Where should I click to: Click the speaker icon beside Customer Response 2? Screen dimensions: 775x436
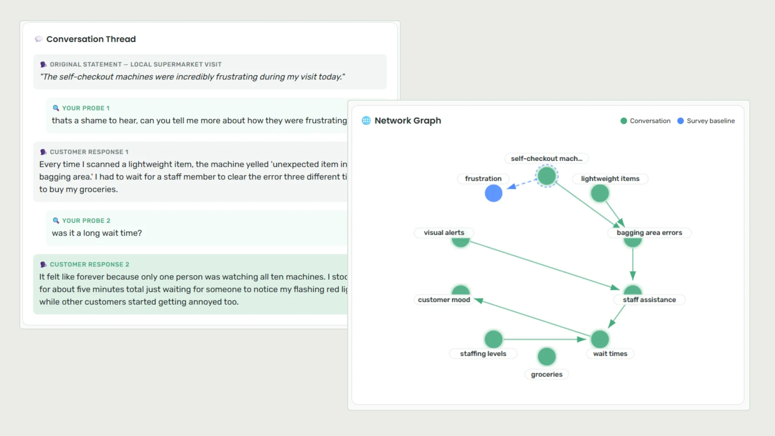coord(43,264)
